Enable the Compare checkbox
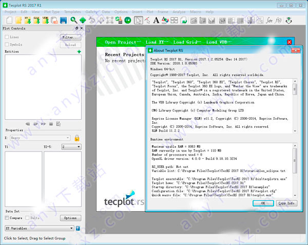 (x=7, y=218)
